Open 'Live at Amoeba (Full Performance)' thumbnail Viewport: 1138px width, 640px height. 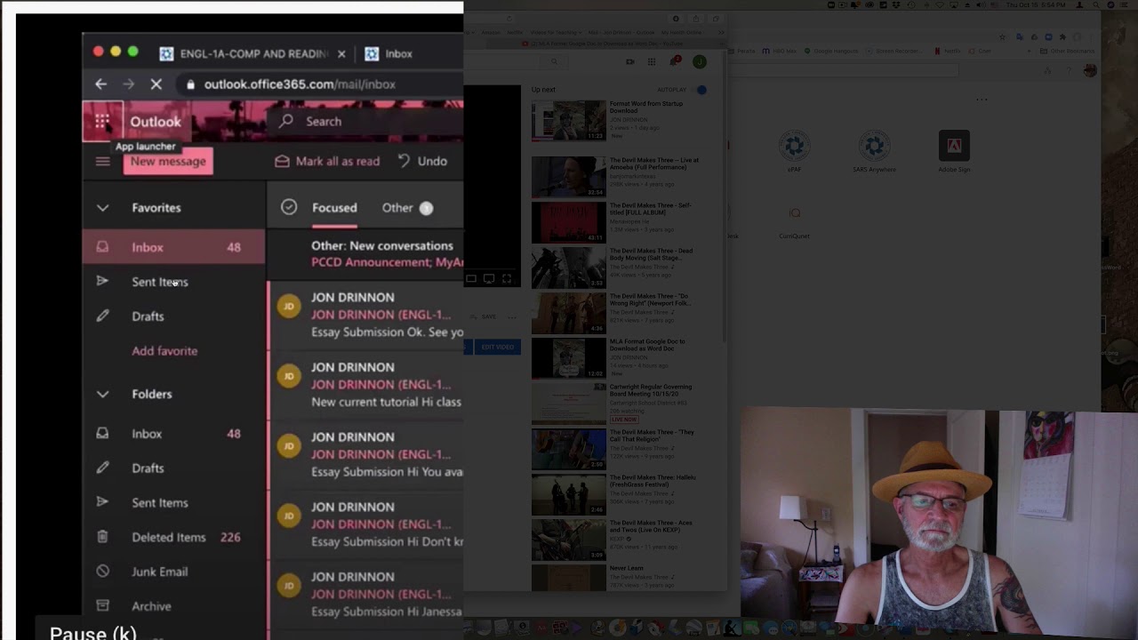pos(569,177)
